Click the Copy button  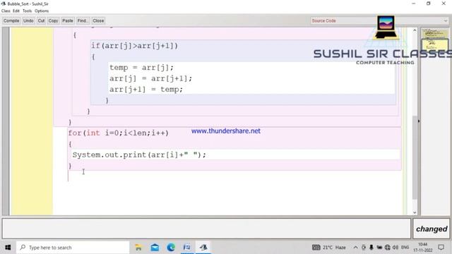point(53,20)
